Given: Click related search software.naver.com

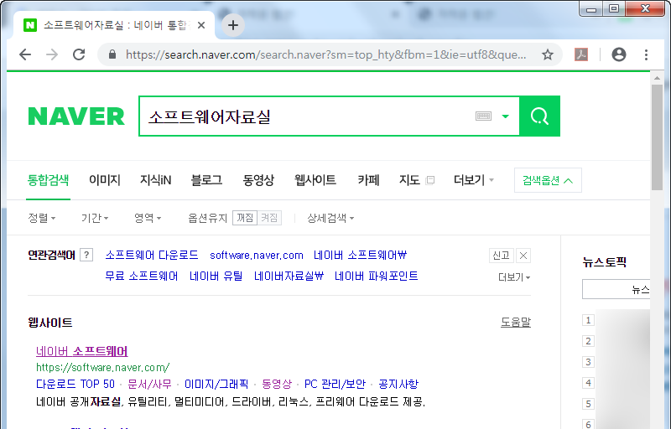Looking at the screenshot, I should point(257,255).
